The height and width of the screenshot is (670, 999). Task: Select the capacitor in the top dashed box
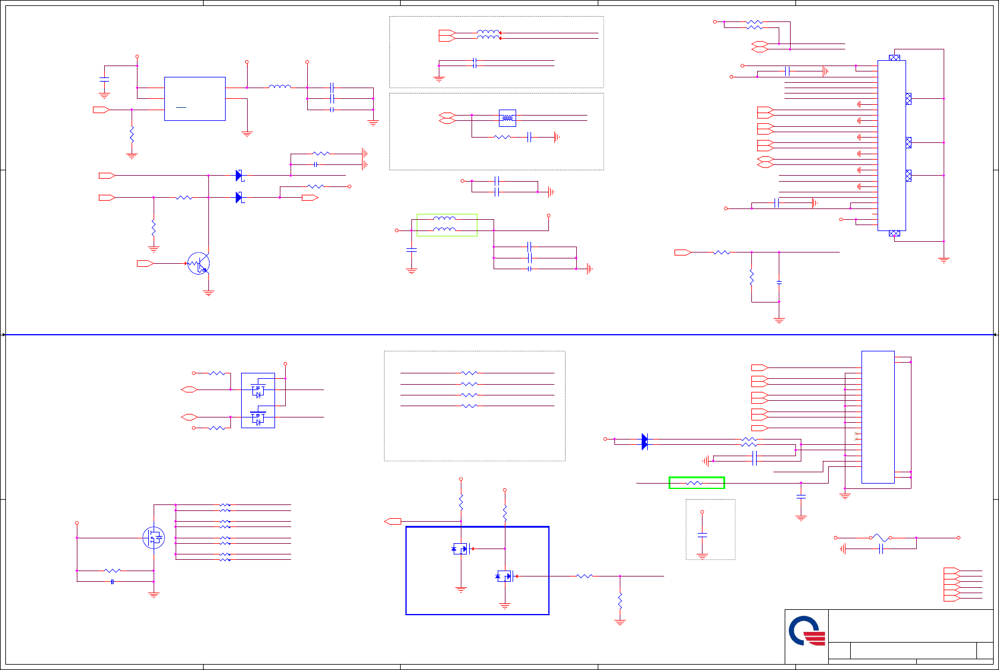click(x=474, y=63)
